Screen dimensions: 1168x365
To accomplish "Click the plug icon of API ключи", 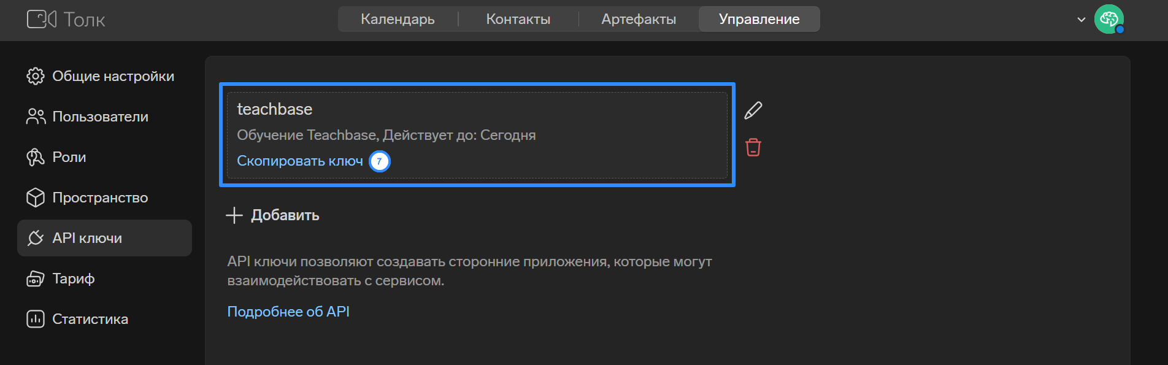I will [36, 238].
